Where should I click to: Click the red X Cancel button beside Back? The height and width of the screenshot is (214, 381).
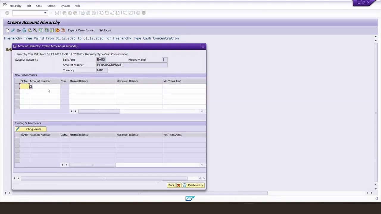pyautogui.click(x=179, y=185)
